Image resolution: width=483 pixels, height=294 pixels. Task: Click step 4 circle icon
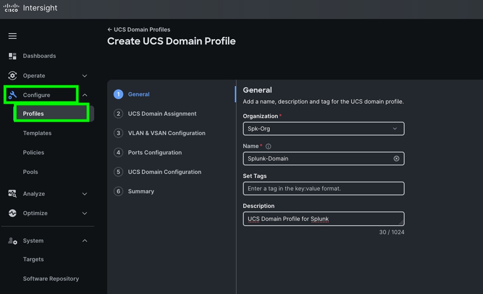point(118,152)
